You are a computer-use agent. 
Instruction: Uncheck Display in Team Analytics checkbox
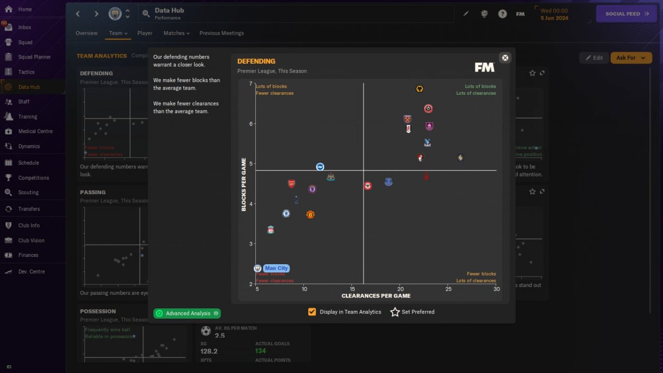[312, 312]
